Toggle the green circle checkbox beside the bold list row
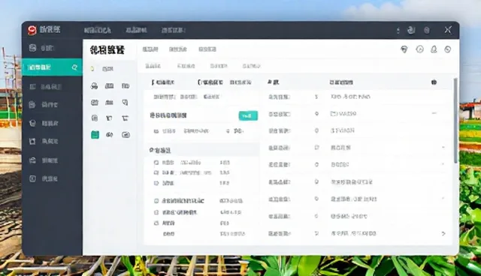The height and width of the screenshot is (276, 481). click(156, 201)
